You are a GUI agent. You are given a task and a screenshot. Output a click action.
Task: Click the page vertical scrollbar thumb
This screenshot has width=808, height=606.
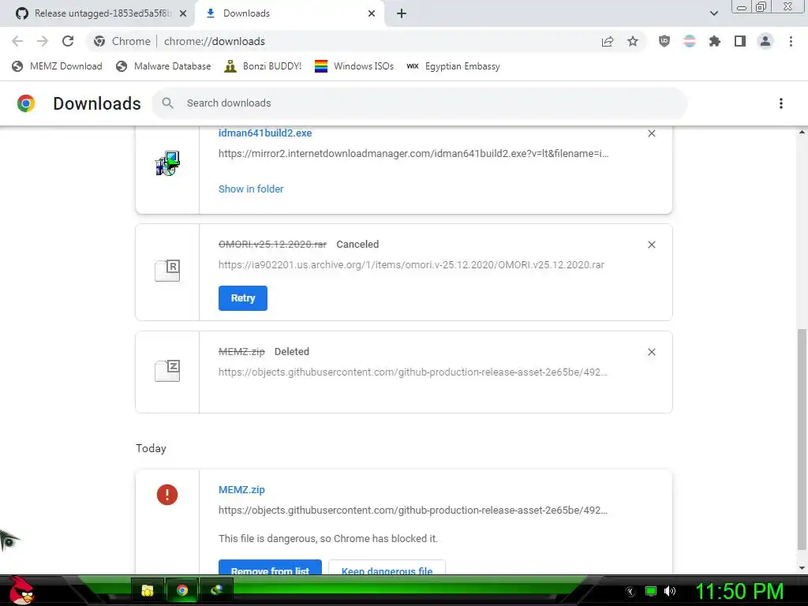(x=802, y=440)
